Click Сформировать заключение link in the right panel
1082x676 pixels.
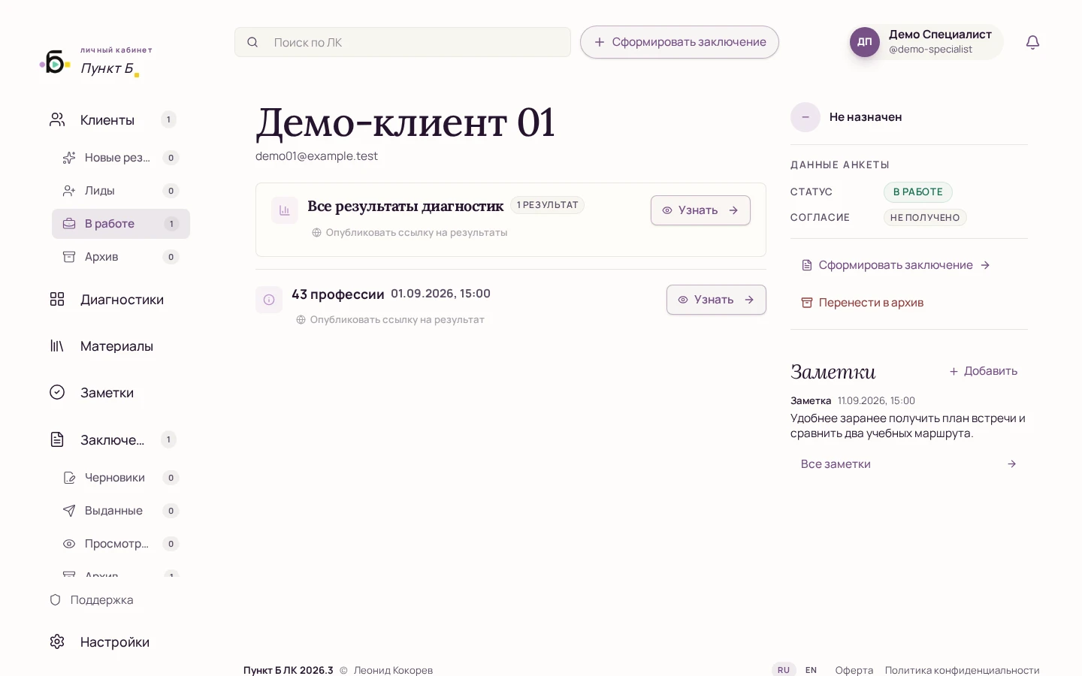pos(896,265)
